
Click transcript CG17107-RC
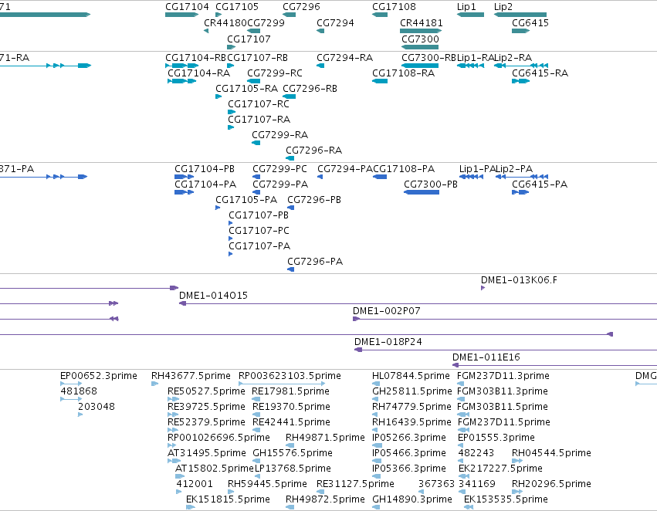point(232,112)
